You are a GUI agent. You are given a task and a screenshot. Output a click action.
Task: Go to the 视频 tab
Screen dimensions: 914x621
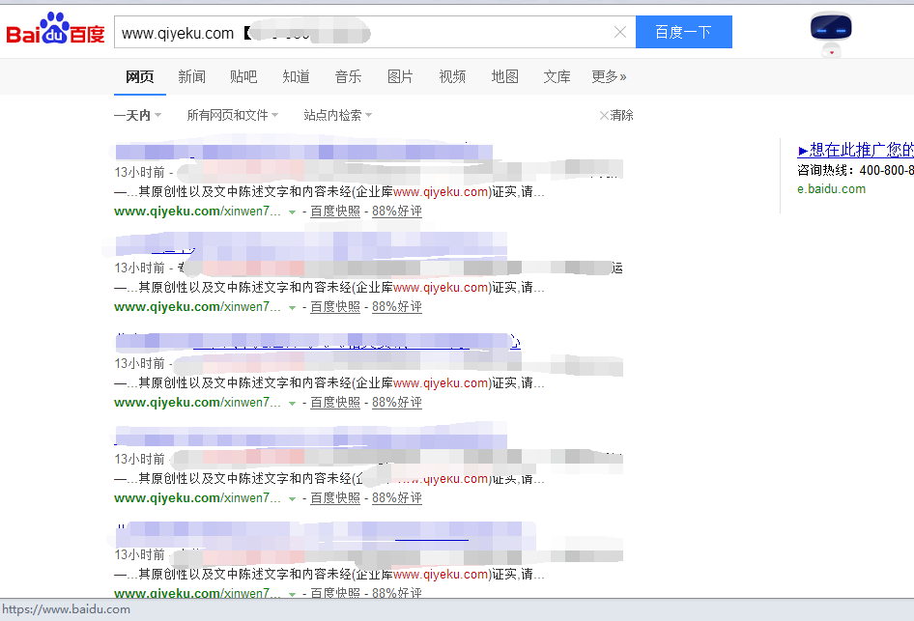coord(452,76)
